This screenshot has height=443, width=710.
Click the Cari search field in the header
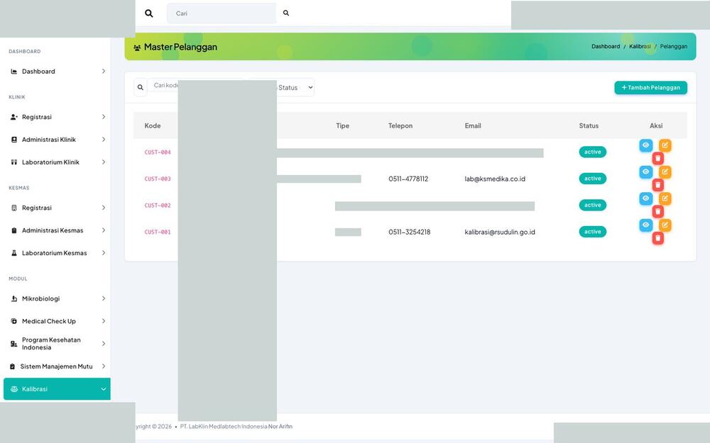click(x=222, y=13)
